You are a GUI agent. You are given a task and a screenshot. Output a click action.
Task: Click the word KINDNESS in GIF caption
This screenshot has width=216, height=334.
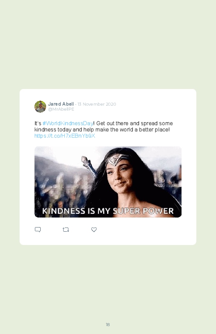click(64, 211)
